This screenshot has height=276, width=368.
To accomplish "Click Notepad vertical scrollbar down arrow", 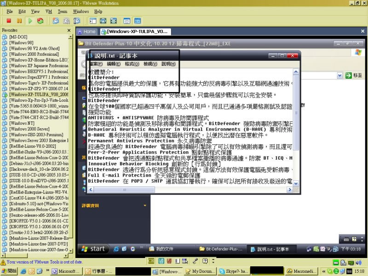I will pos(296,184).
